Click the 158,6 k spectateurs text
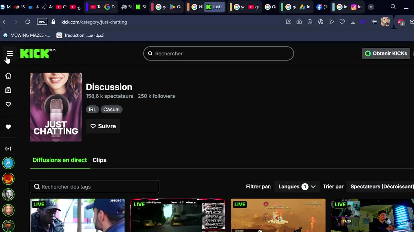Image resolution: width=414 pixels, height=232 pixels. [110, 96]
